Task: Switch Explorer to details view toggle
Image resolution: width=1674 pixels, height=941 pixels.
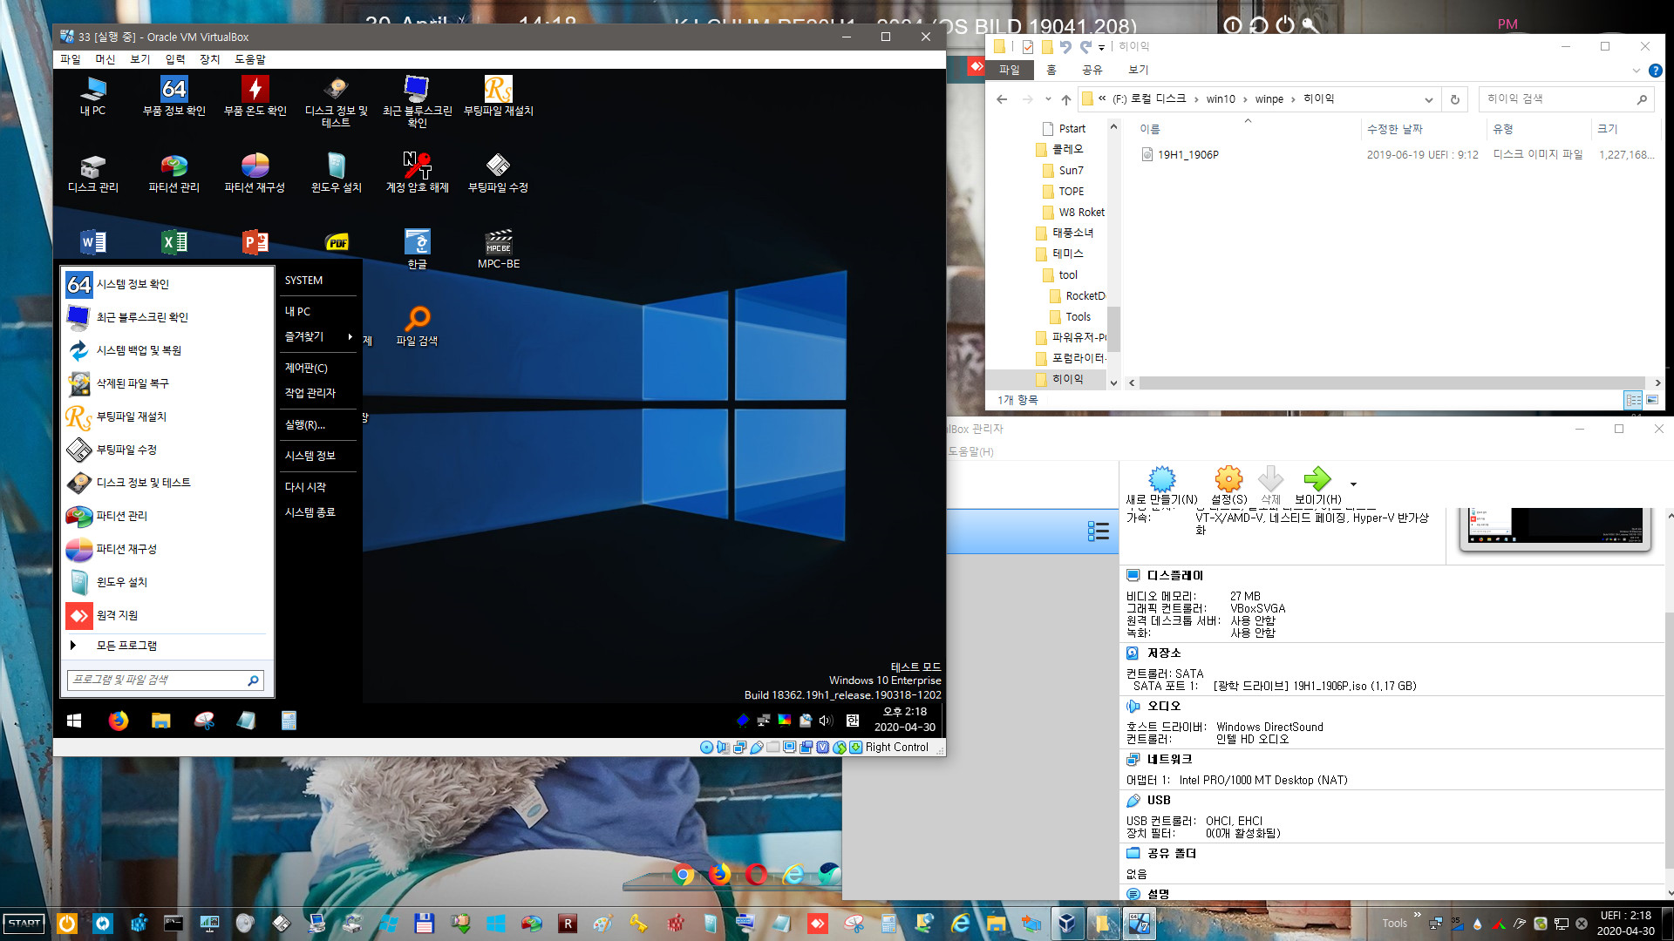Action: coord(1633,400)
